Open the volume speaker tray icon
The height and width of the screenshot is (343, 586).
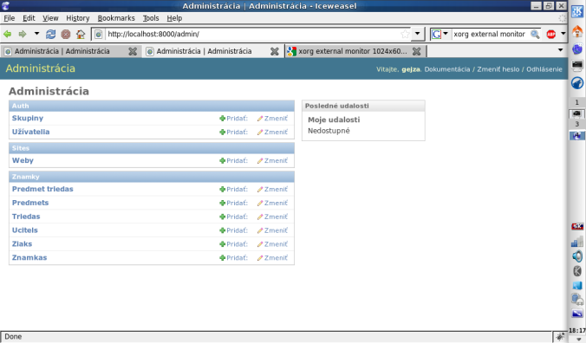click(x=577, y=256)
